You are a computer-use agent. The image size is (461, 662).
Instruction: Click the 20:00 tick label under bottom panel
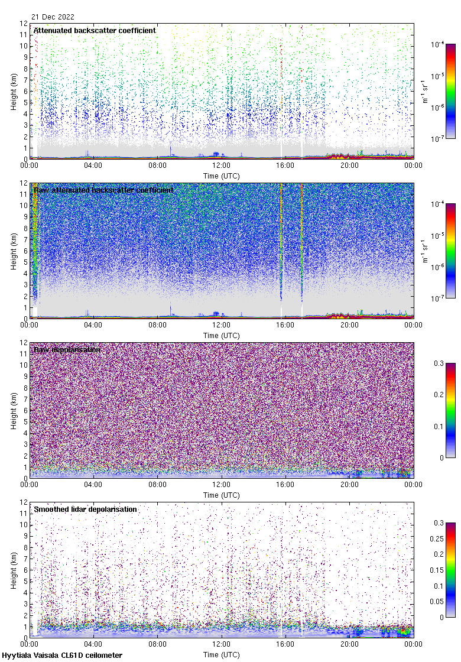(349, 645)
